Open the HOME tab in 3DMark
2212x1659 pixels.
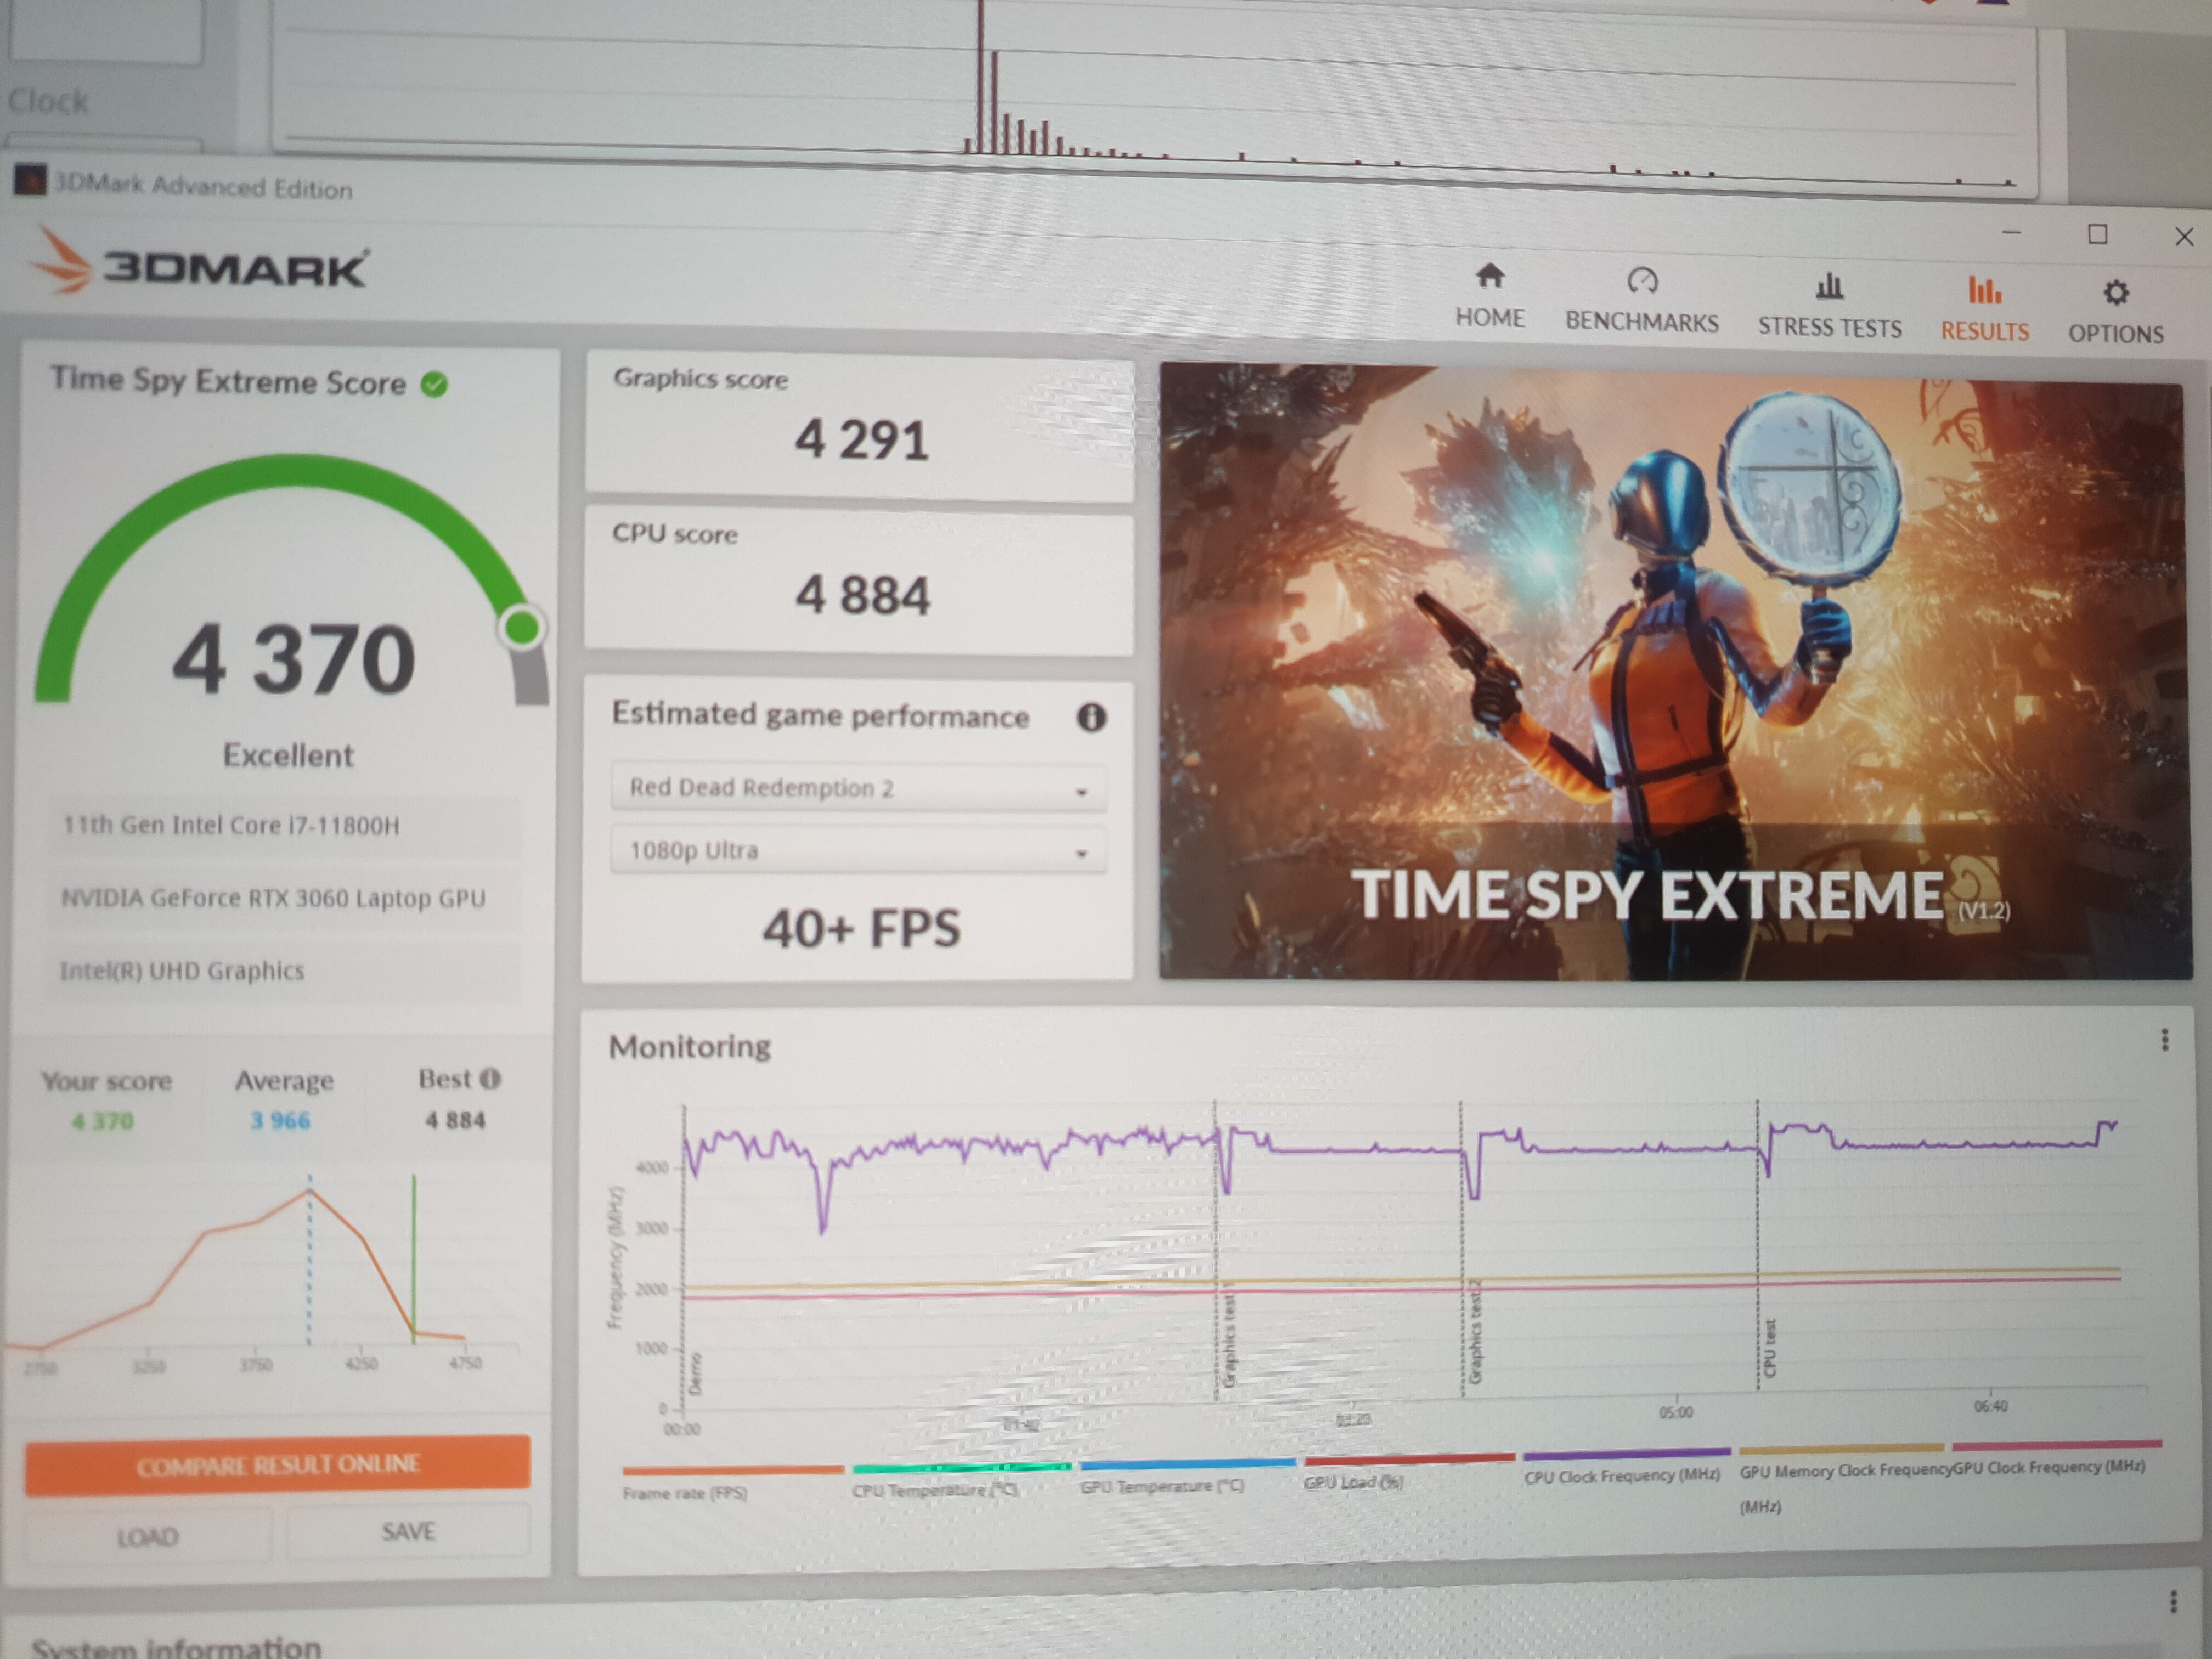[1490, 296]
